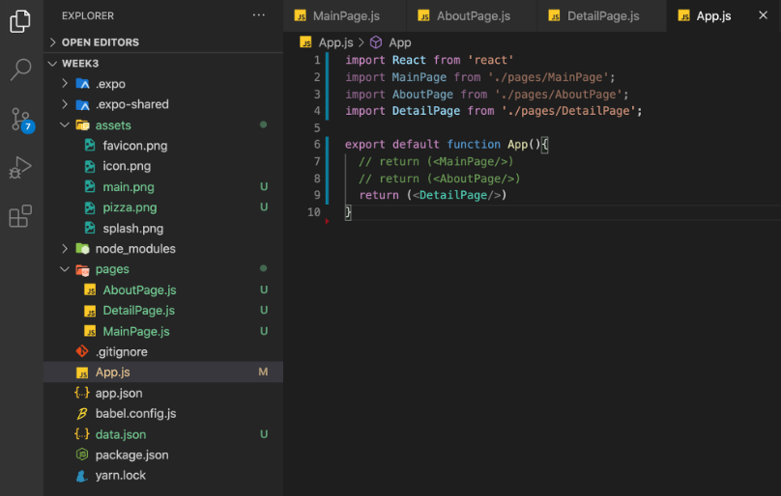Expand the OPEN EDITORS section
Screen dimensions: 781x496
pos(52,42)
